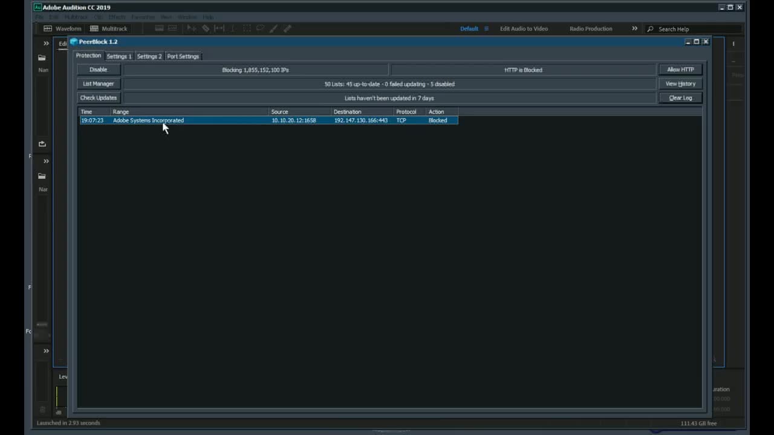This screenshot has width=774, height=435.
Task: Open the PeerBlock Port Settings tab
Action: pos(183,56)
